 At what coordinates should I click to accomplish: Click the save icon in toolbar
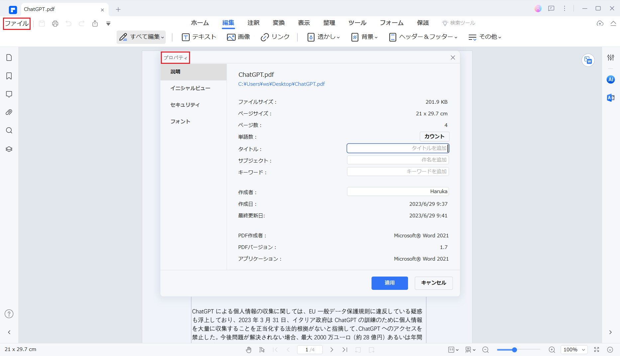pos(42,24)
